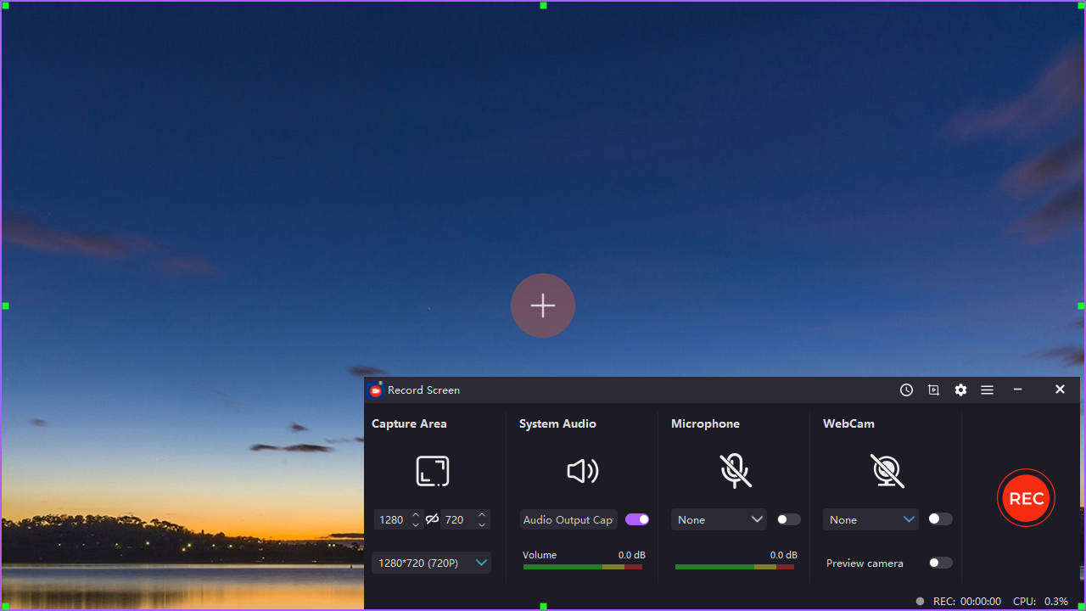The image size is (1086, 611).
Task: Open the hamburger menu in title bar
Action: pyautogui.click(x=987, y=390)
